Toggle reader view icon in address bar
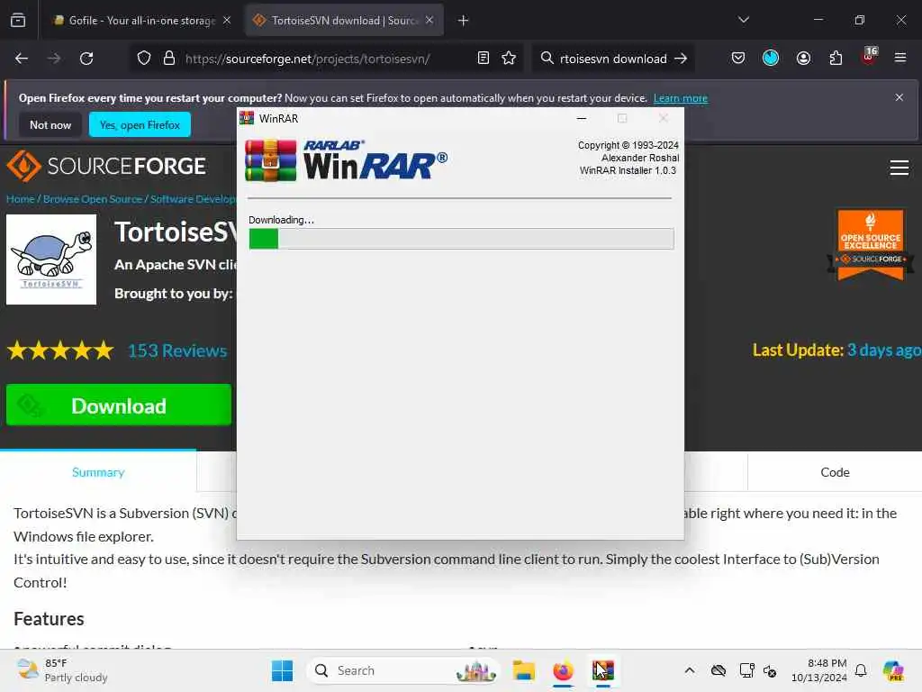 tap(484, 59)
